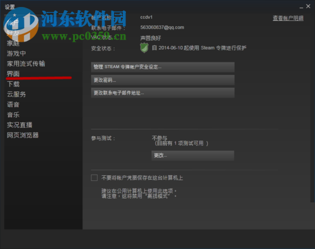Screen dimensions: 315x249
Task: Close the 设置 window
Action: [308, 6]
